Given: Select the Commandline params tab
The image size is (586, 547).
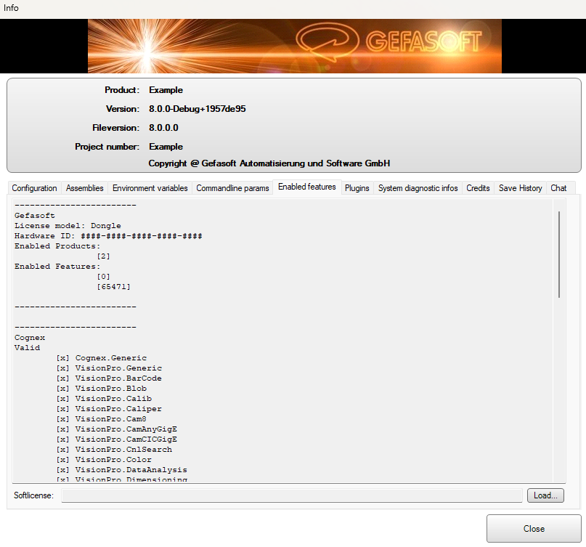Looking at the screenshot, I should 232,188.
